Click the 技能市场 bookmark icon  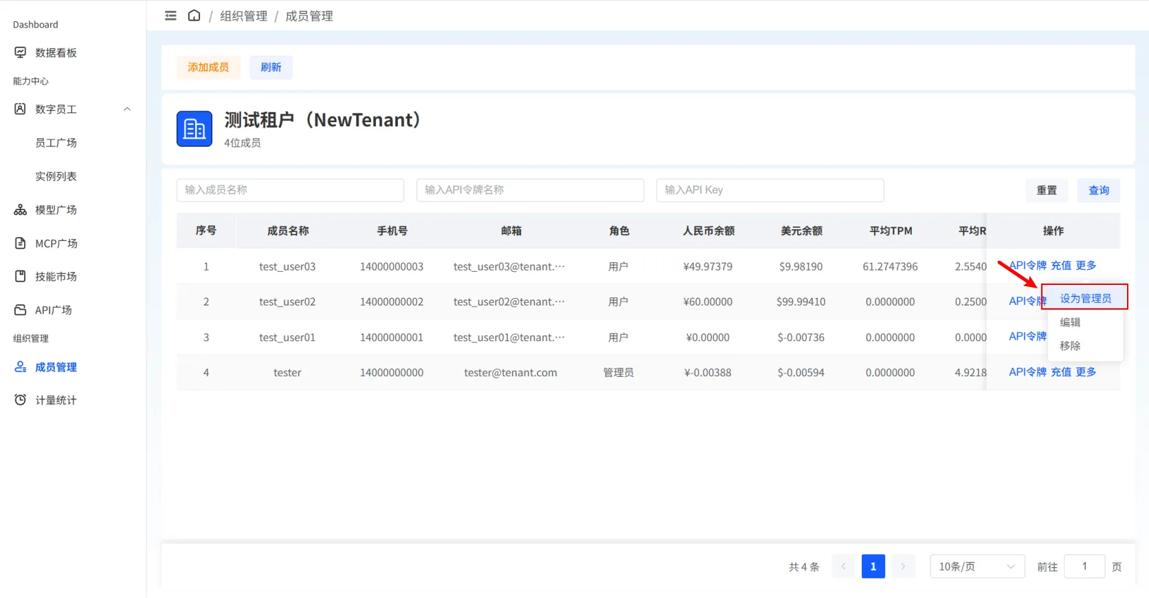pos(21,276)
